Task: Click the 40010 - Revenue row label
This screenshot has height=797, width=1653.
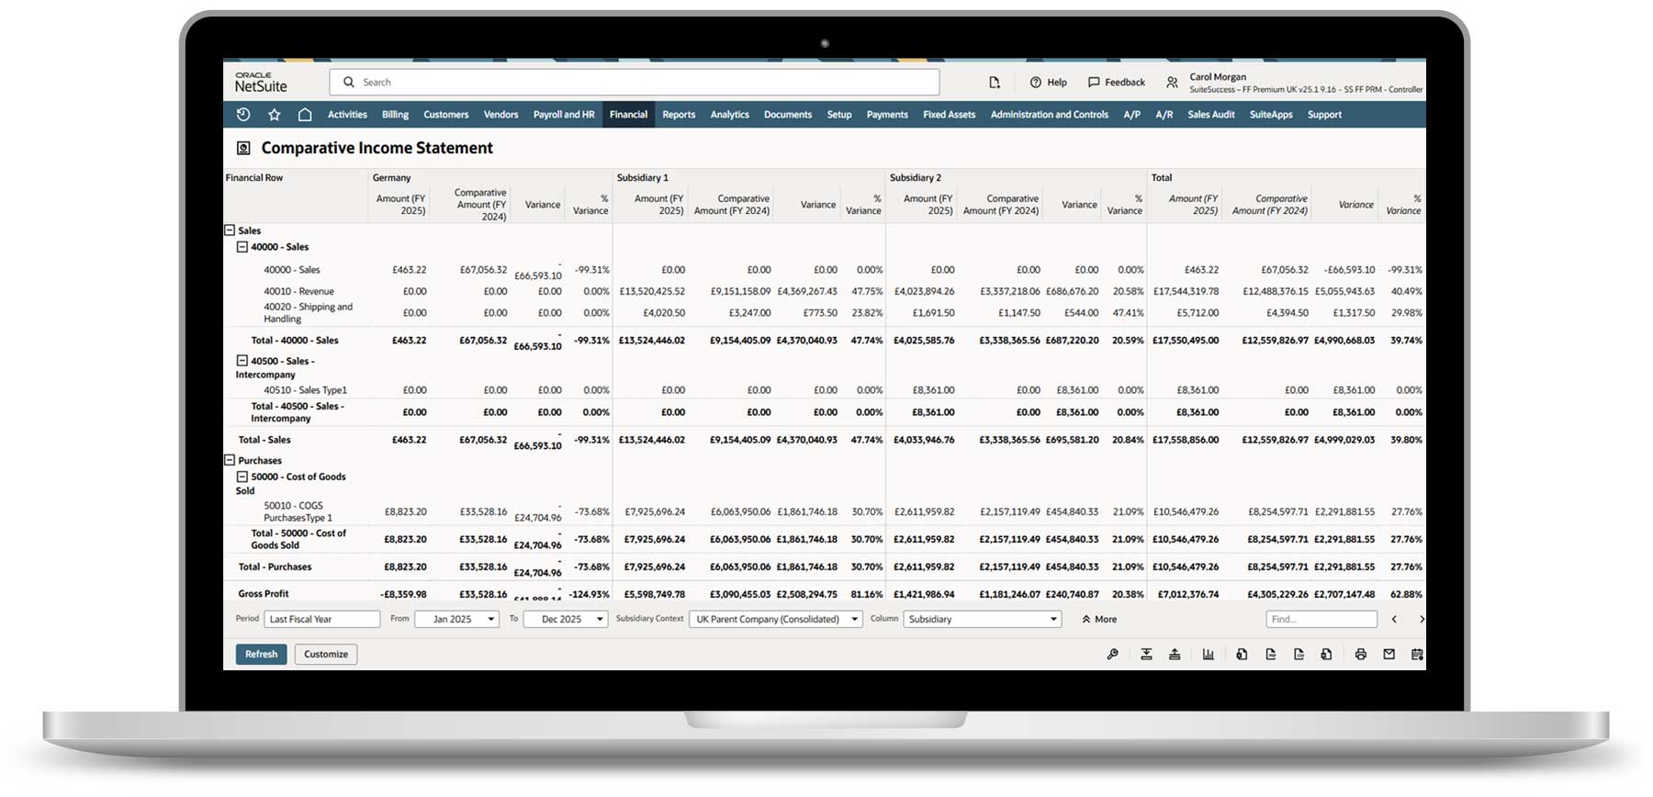Action: point(298,291)
